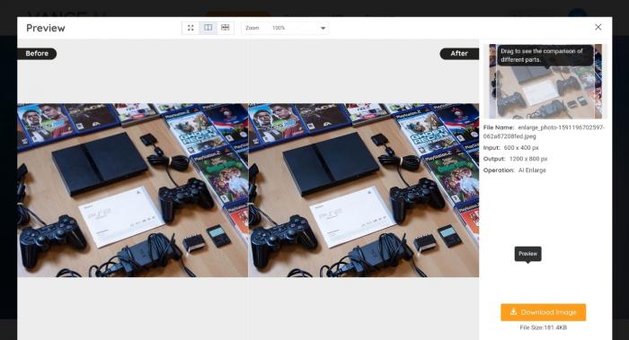Click the After enlarged image pane

(x=363, y=190)
